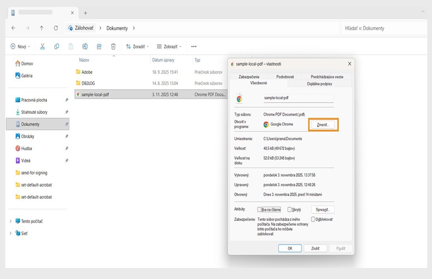The height and width of the screenshot is (279, 432).
Task: Confirm the dialog with OK
Action: click(x=290, y=248)
